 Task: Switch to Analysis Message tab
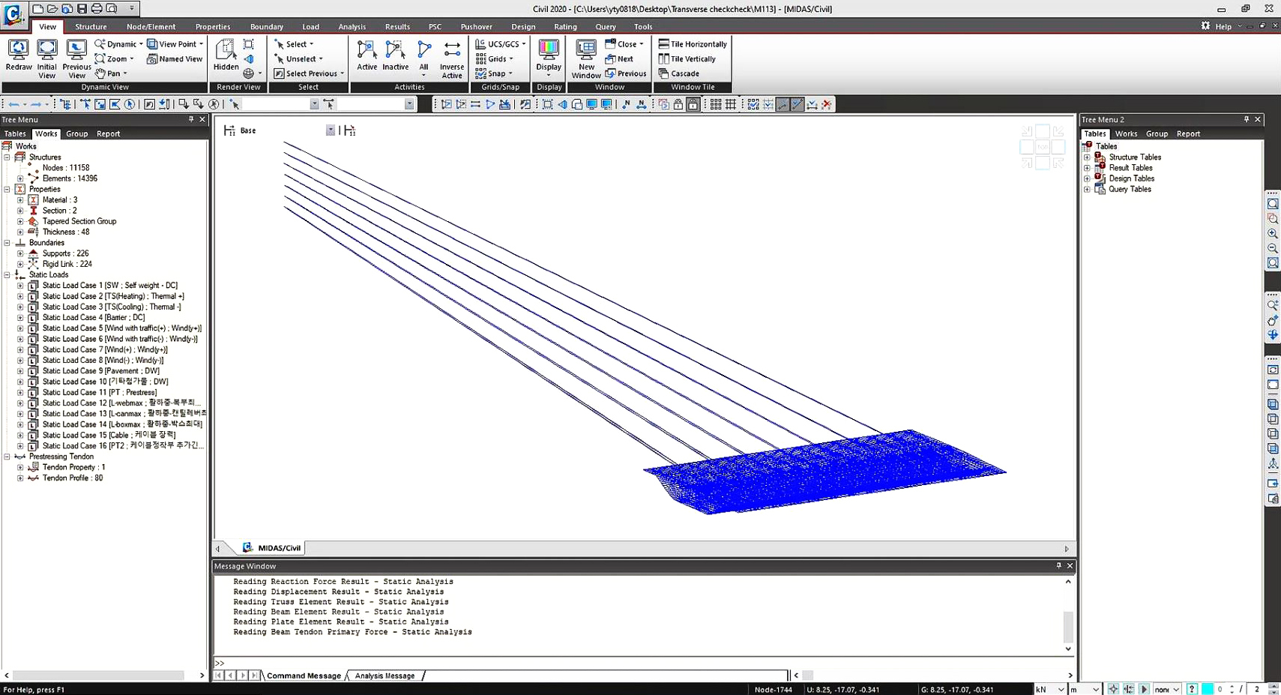[x=385, y=676]
